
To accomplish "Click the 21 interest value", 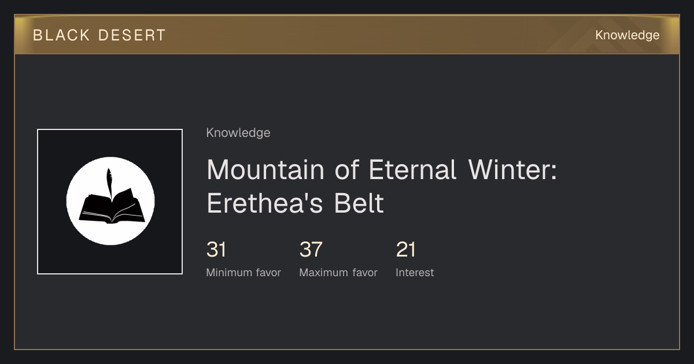I will click(x=406, y=250).
